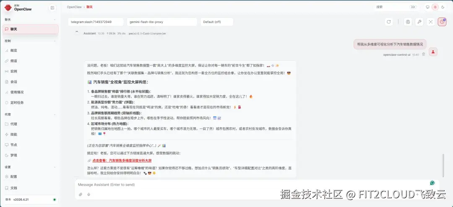The width and height of the screenshot is (453, 207).
Task: Switch to light theme sun toggle
Action: pos(435,7)
